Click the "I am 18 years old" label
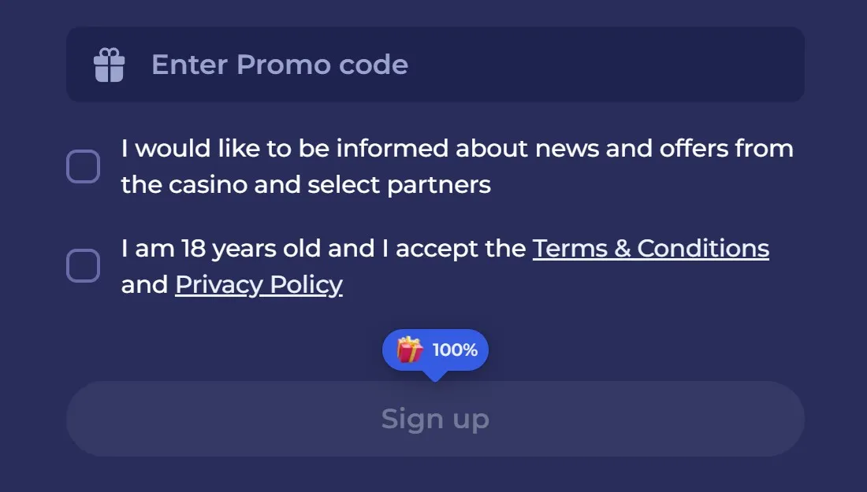 (x=221, y=249)
